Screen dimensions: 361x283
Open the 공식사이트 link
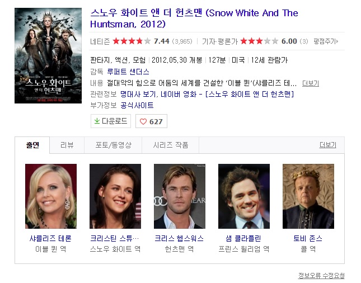[x=137, y=105]
